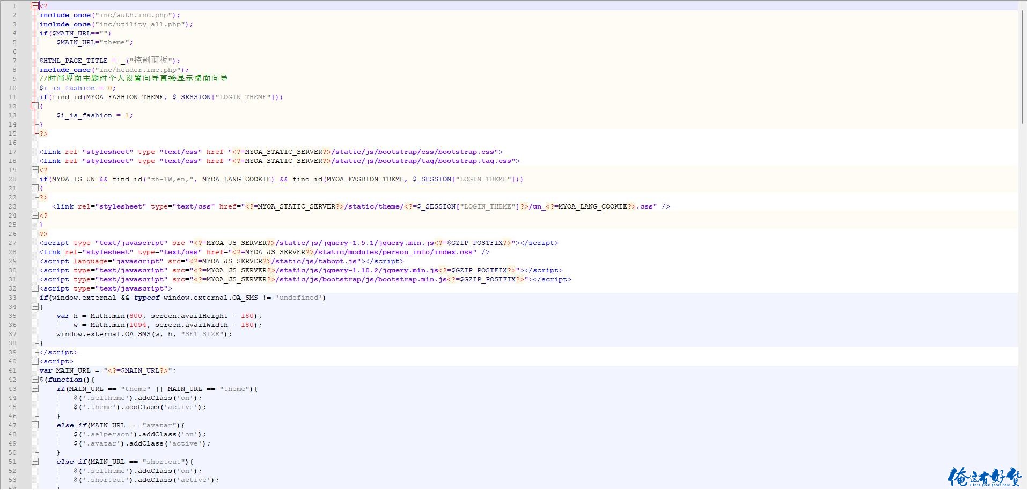Collapse the script block on line 40

(35, 361)
